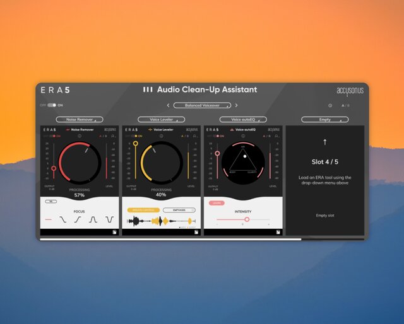The width and height of the screenshot is (404, 324).
Task: Click the "Empty slot" label
Action: pyautogui.click(x=325, y=216)
